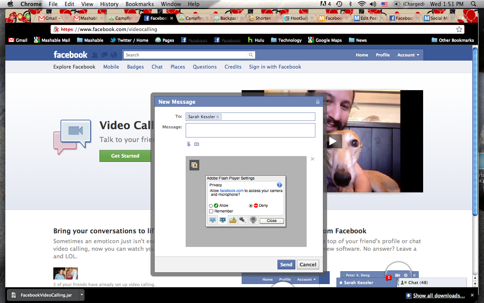Click inside the Message text field
Screen dimensions: 484x303
click(250, 130)
